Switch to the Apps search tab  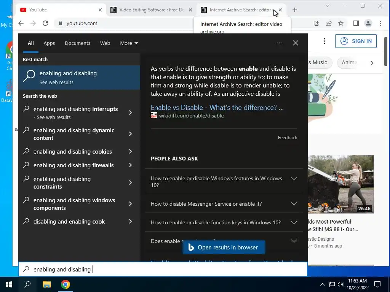pos(49,43)
